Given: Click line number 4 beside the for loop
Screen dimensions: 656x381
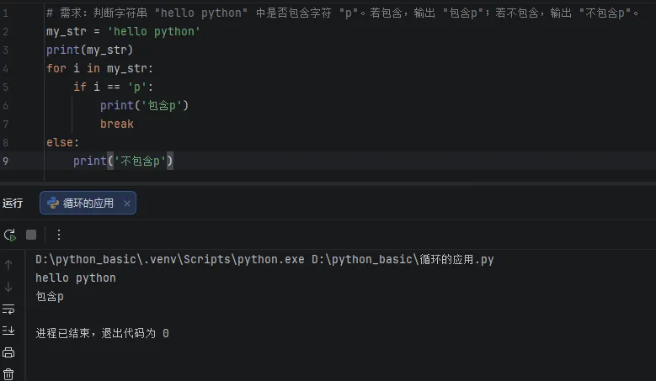Looking at the screenshot, I should [x=6, y=68].
